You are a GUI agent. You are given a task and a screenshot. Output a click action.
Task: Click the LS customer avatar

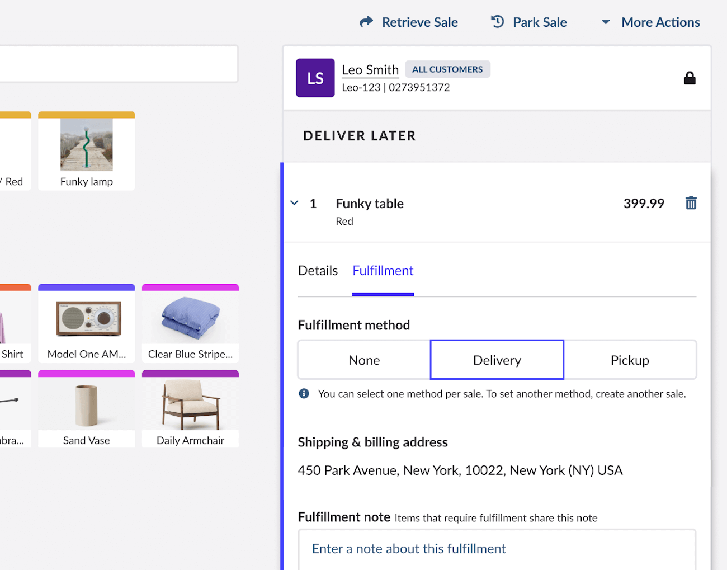[x=315, y=78]
